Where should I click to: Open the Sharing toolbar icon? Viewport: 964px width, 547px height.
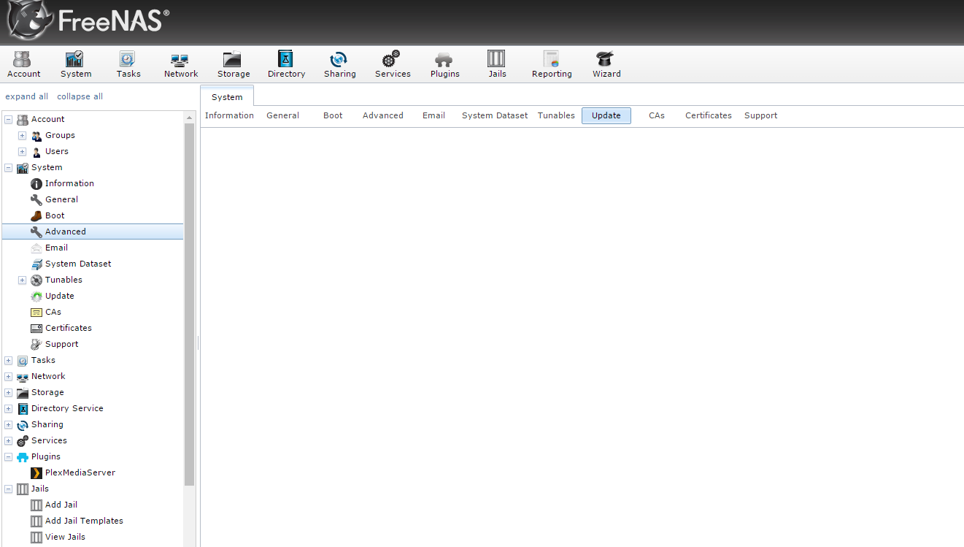(340, 64)
